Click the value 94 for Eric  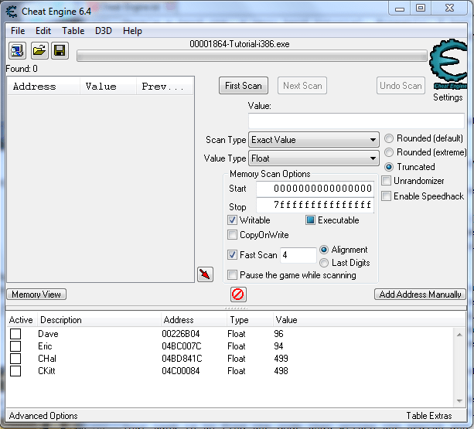278,346
